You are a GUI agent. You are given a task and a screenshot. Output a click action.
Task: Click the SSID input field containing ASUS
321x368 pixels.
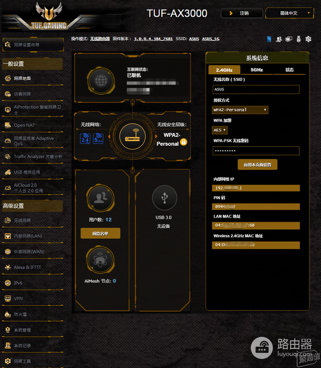256,89
